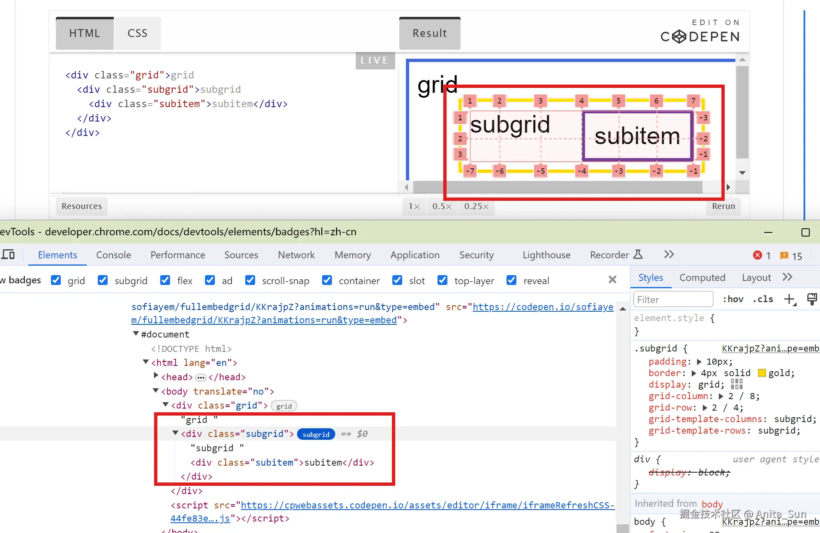Uncheck the subgrid badge checkbox
Screen dimensions: 820x533
pyautogui.click(x=103, y=280)
